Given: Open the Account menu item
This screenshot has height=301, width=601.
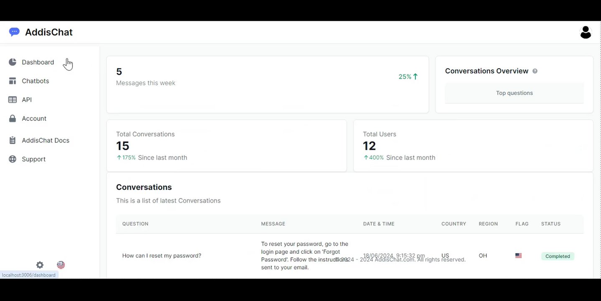Looking at the screenshot, I should click(x=34, y=119).
